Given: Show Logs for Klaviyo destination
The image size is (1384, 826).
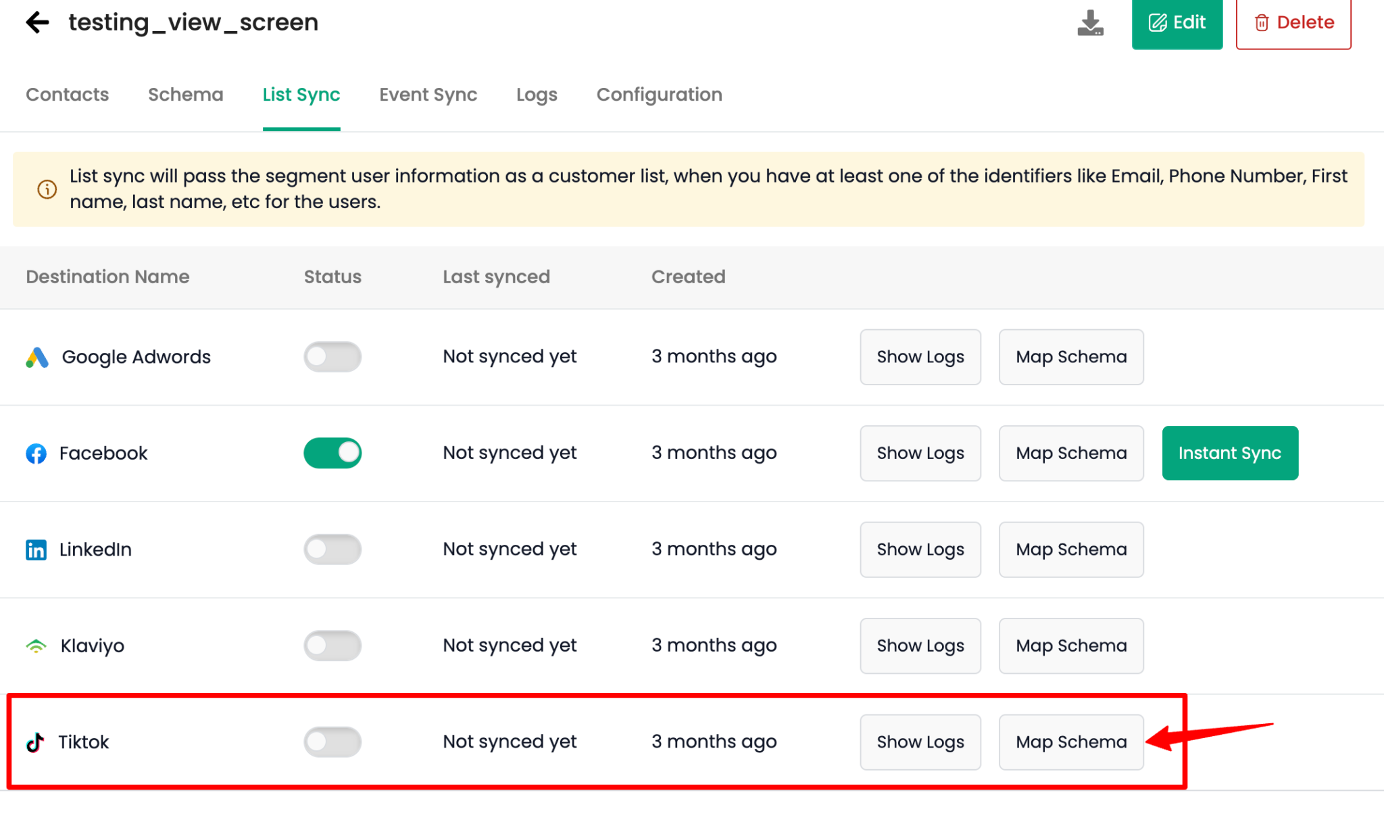Looking at the screenshot, I should point(920,646).
